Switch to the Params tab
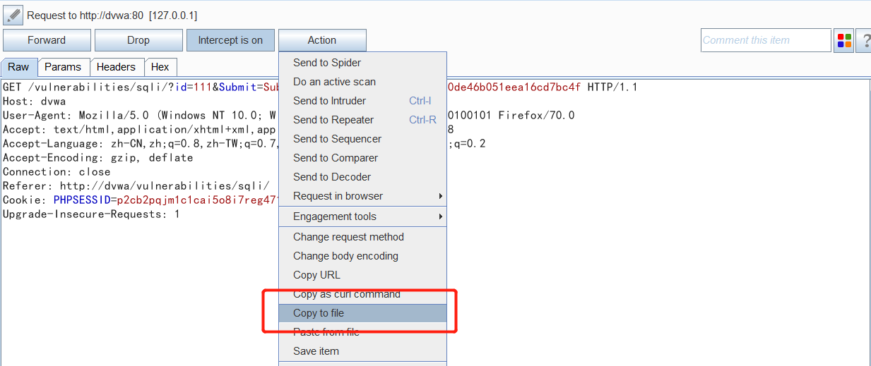This screenshot has width=871, height=366. [63, 67]
